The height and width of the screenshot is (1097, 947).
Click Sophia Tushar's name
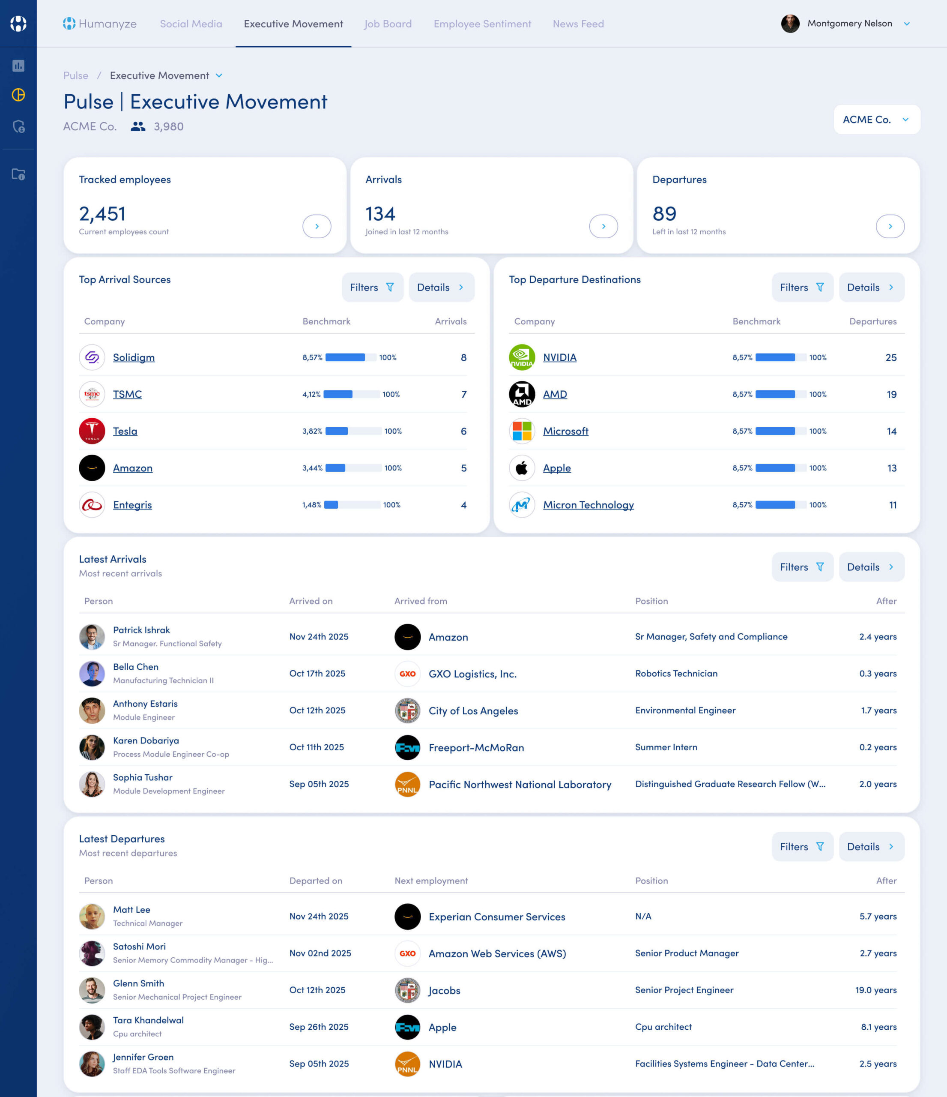143,778
